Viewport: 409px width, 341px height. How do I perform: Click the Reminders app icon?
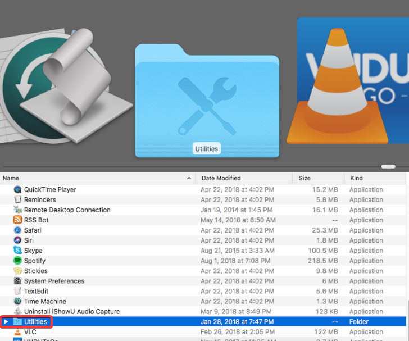pos(17,200)
